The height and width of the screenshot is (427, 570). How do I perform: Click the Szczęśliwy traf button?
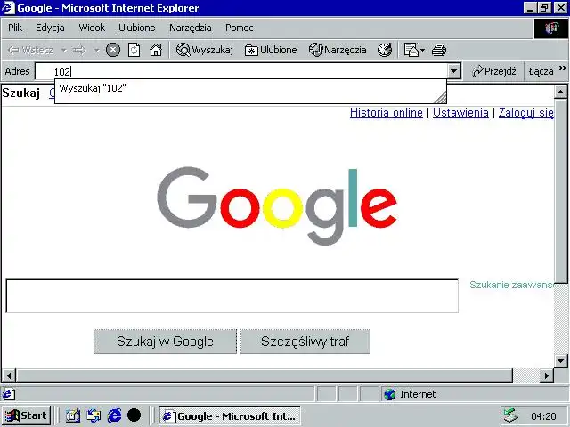point(305,342)
